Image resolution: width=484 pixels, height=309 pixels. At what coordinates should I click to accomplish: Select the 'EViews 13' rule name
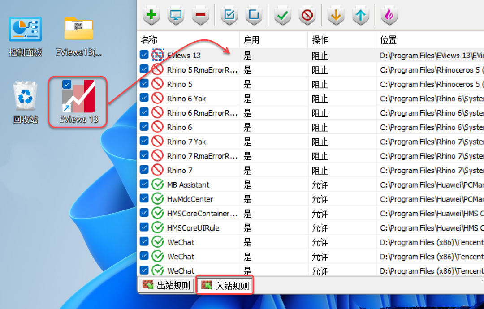(184, 56)
